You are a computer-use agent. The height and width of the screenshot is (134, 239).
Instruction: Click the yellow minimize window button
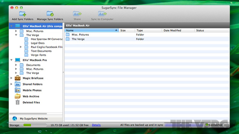coord(17,7)
